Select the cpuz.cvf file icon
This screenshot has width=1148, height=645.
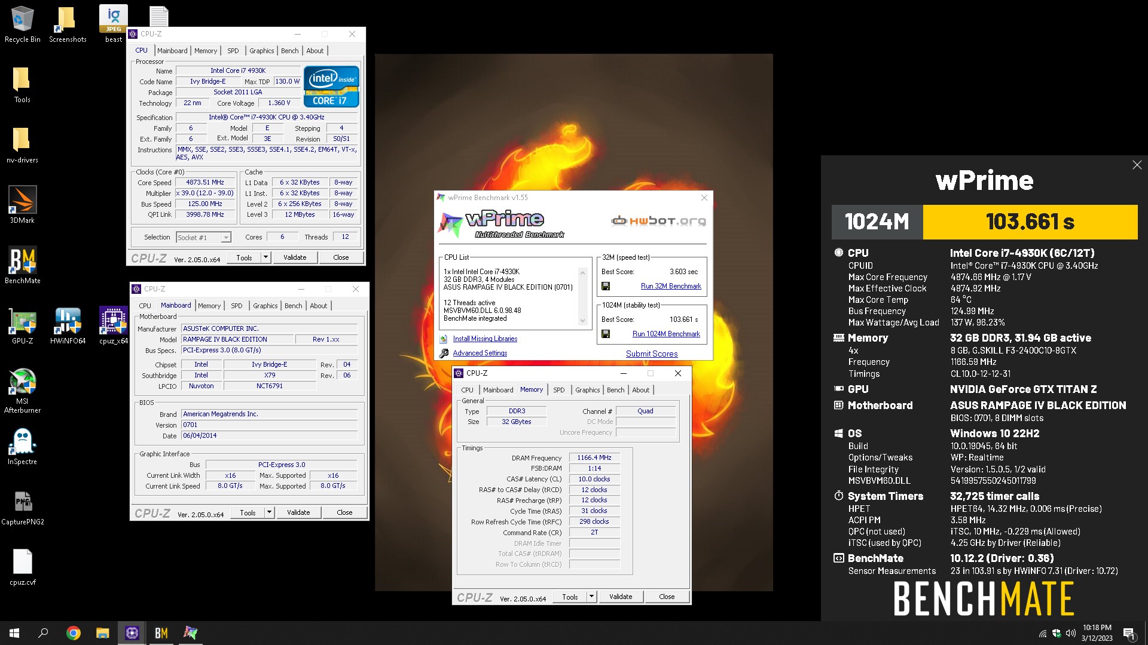point(22,567)
